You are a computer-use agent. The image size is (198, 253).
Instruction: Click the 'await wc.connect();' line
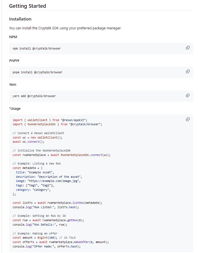coord(28,142)
